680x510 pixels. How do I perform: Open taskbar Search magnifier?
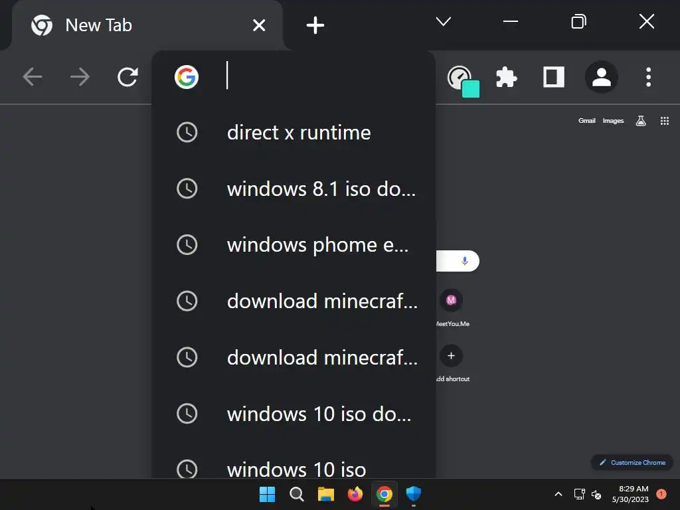click(x=297, y=494)
